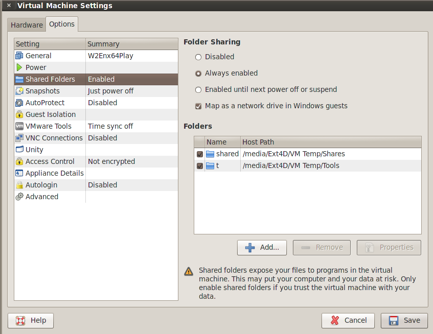Click the Guest Isolation lock icon
The height and width of the screenshot is (334, 433).
19,114
